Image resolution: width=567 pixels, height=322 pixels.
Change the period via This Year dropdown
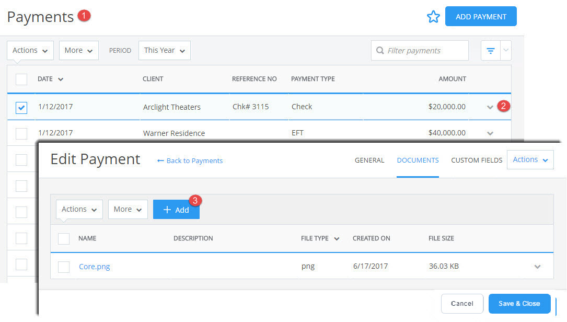click(x=164, y=50)
